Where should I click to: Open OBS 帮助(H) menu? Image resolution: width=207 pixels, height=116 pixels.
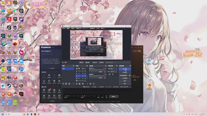[103, 28]
